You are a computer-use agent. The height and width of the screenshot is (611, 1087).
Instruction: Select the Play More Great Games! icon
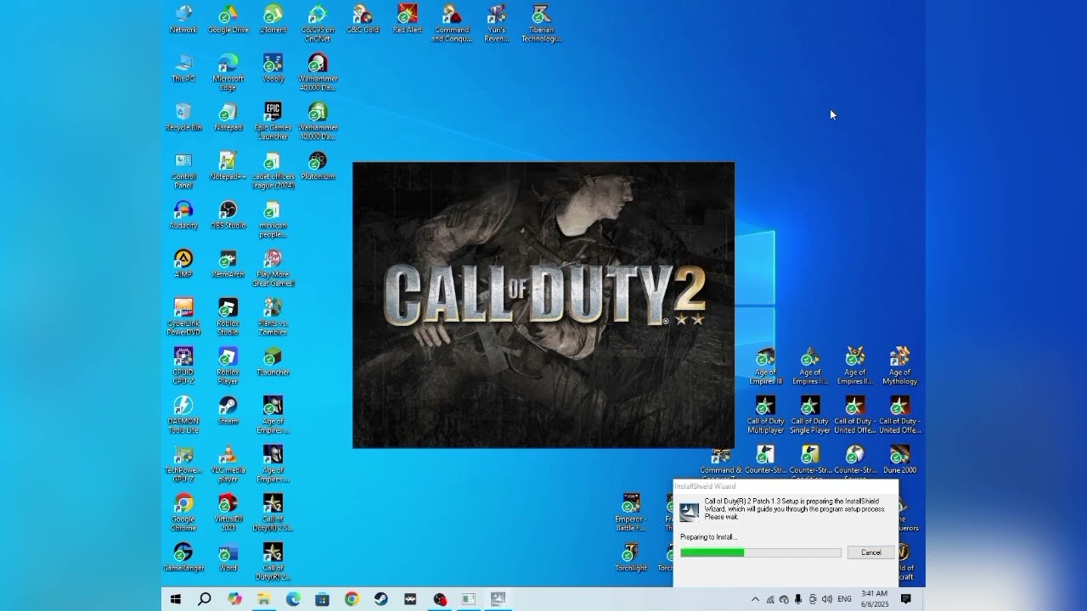click(x=273, y=269)
